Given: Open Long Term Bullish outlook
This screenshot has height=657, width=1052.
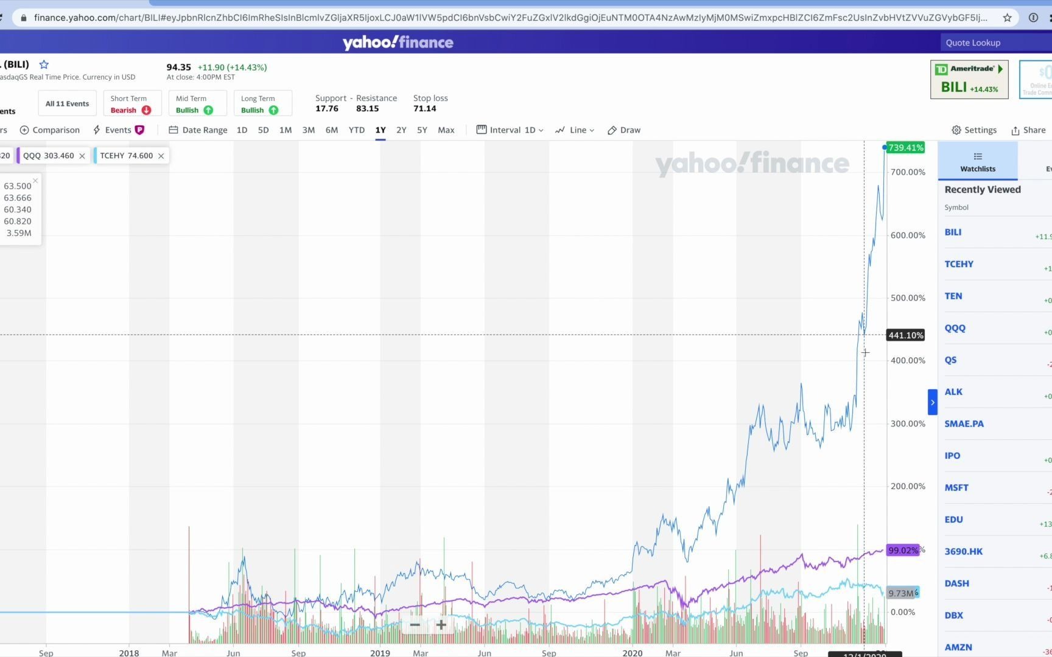Looking at the screenshot, I should pyautogui.click(x=262, y=103).
